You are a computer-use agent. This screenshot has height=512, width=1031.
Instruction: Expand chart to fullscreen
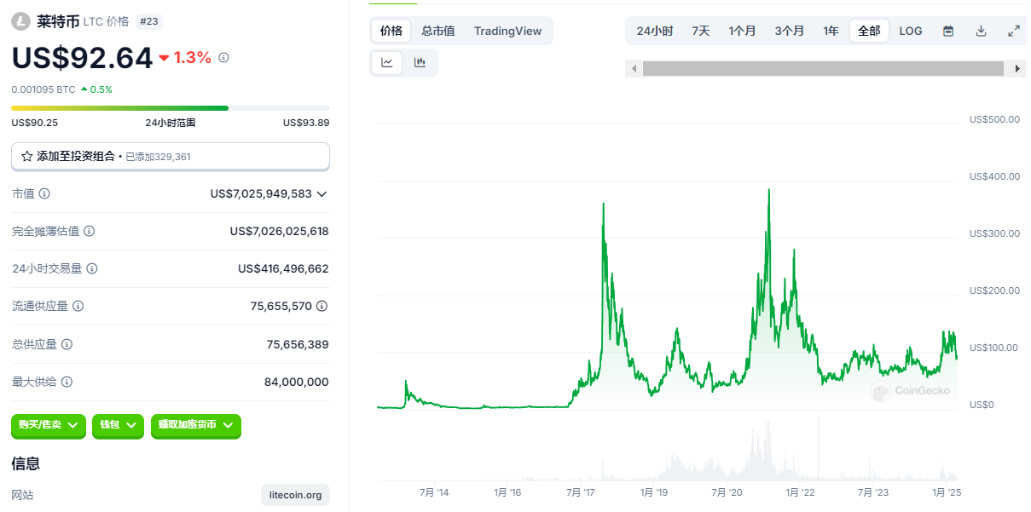(1014, 31)
